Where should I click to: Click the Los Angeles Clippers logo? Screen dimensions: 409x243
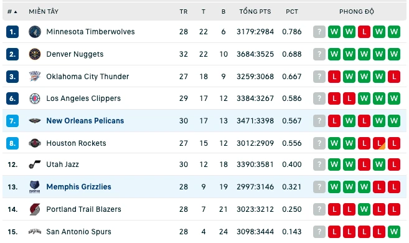pyautogui.click(x=35, y=98)
